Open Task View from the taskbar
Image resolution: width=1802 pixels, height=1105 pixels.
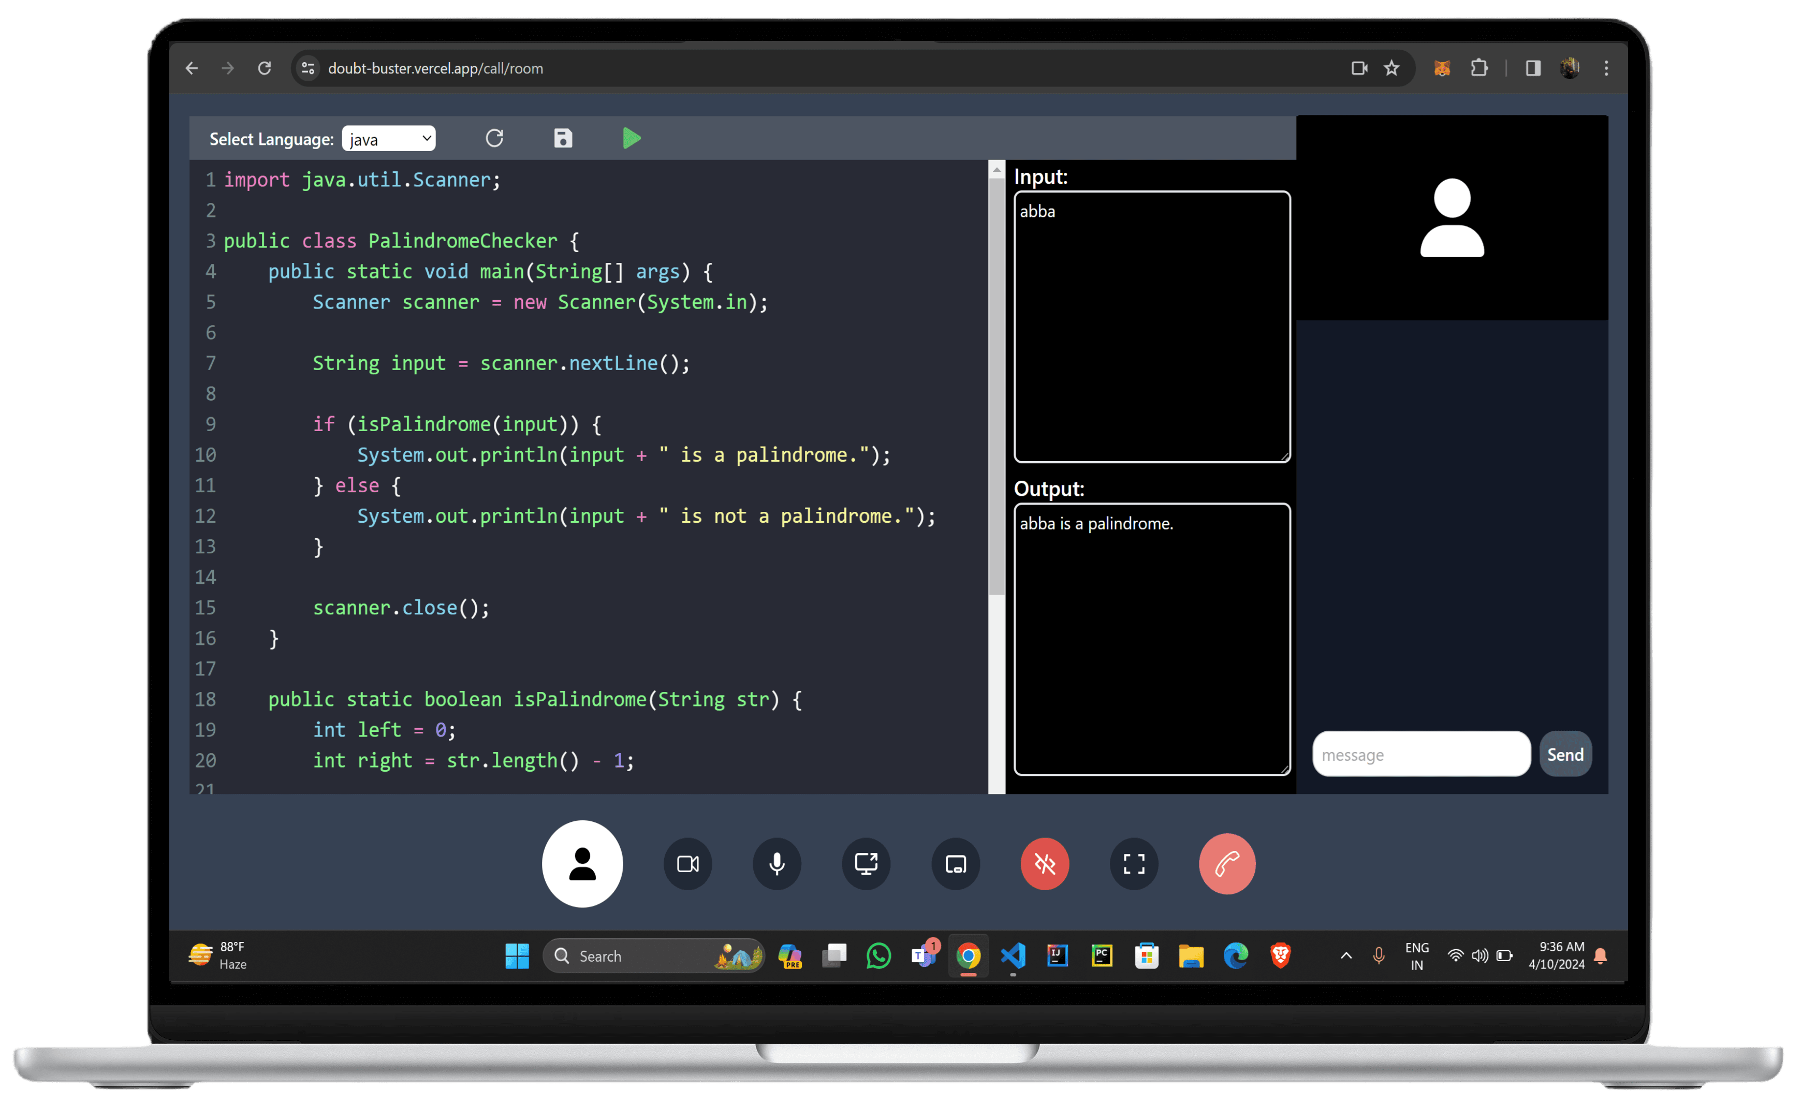point(834,956)
